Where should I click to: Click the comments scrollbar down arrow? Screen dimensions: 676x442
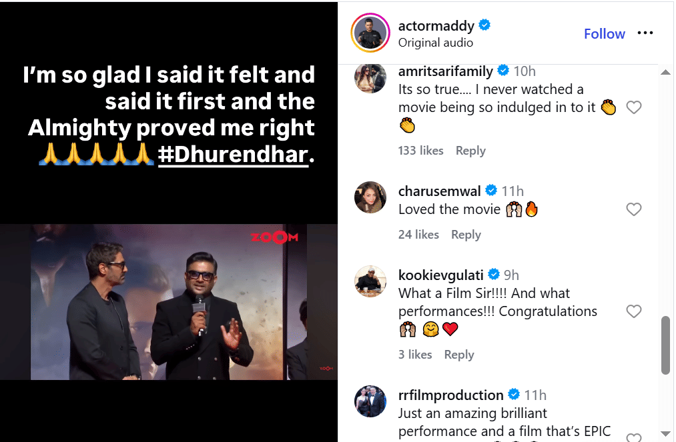pyautogui.click(x=665, y=433)
